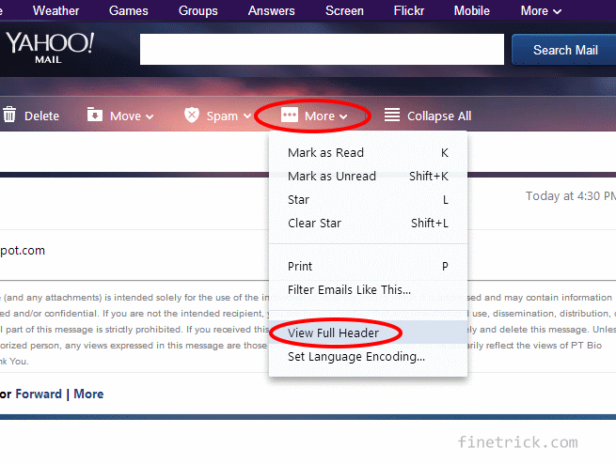
Task: Expand the Spam dropdown arrow
Action: pos(247,116)
